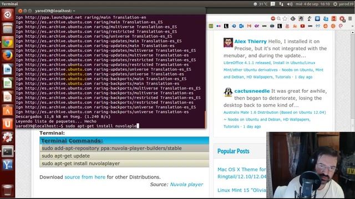
Task: Click 'Leyendo lista de paquetes... Hecho' line
Action: tap(56, 122)
